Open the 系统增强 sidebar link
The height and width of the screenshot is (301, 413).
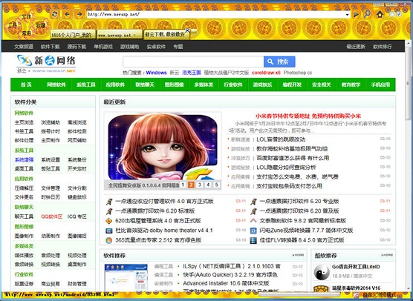pos(24,160)
